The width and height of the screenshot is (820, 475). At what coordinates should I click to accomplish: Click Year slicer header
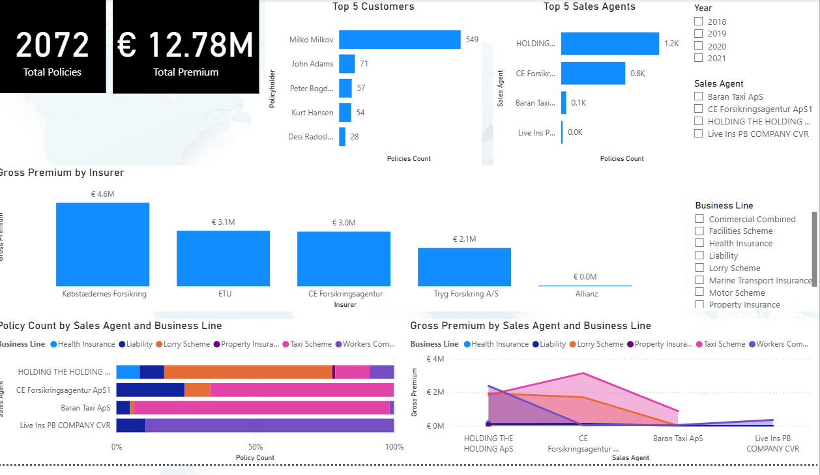pyautogui.click(x=703, y=8)
